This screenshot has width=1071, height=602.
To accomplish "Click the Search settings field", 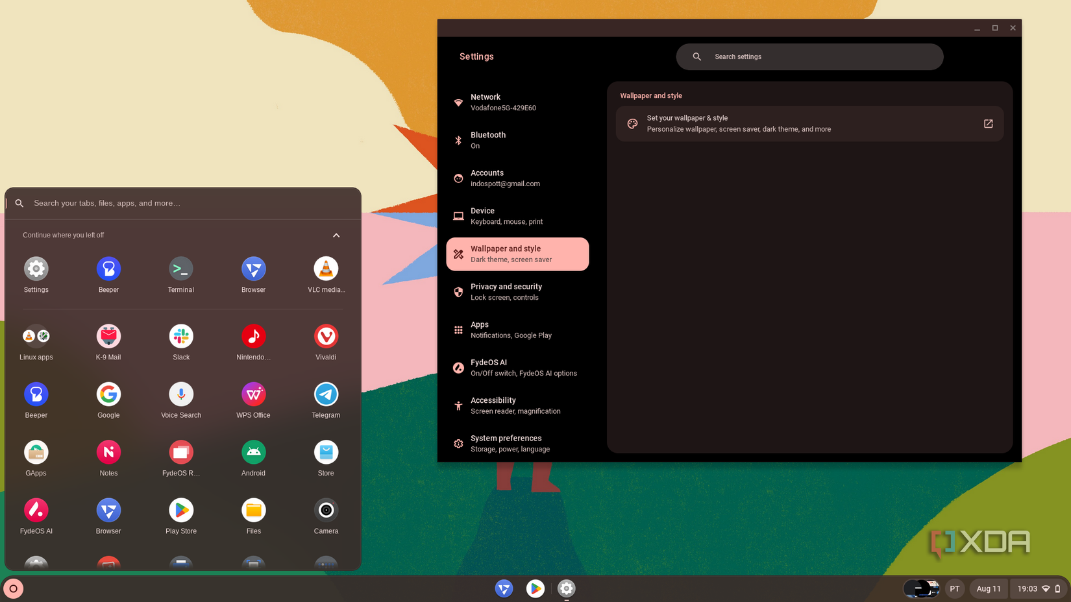I will [x=809, y=56].
